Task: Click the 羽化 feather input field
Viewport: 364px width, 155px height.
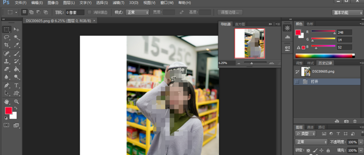Action: click(x=75, y=12)
